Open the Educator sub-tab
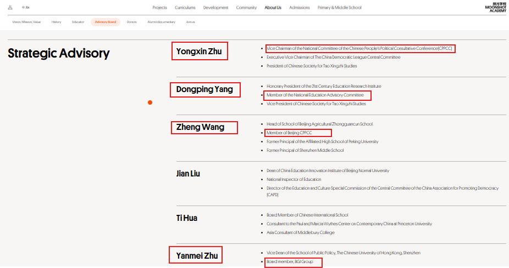This screenshot has width=509, height=268. tap(78, 22)
